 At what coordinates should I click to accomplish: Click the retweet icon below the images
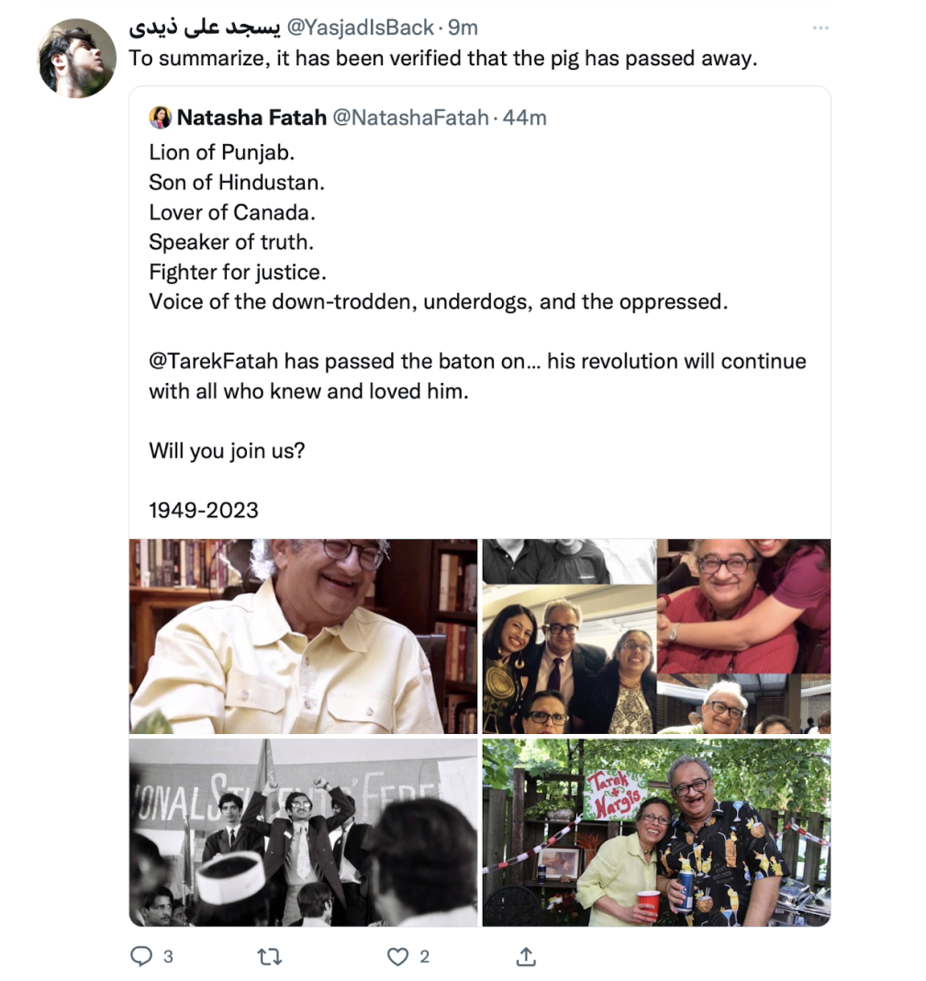(x=268, y=956)
